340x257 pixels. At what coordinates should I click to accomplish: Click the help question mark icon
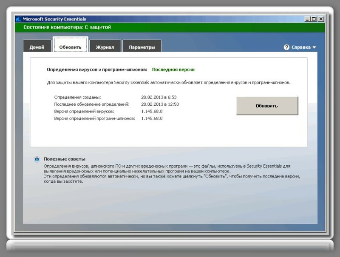[286, 47]
